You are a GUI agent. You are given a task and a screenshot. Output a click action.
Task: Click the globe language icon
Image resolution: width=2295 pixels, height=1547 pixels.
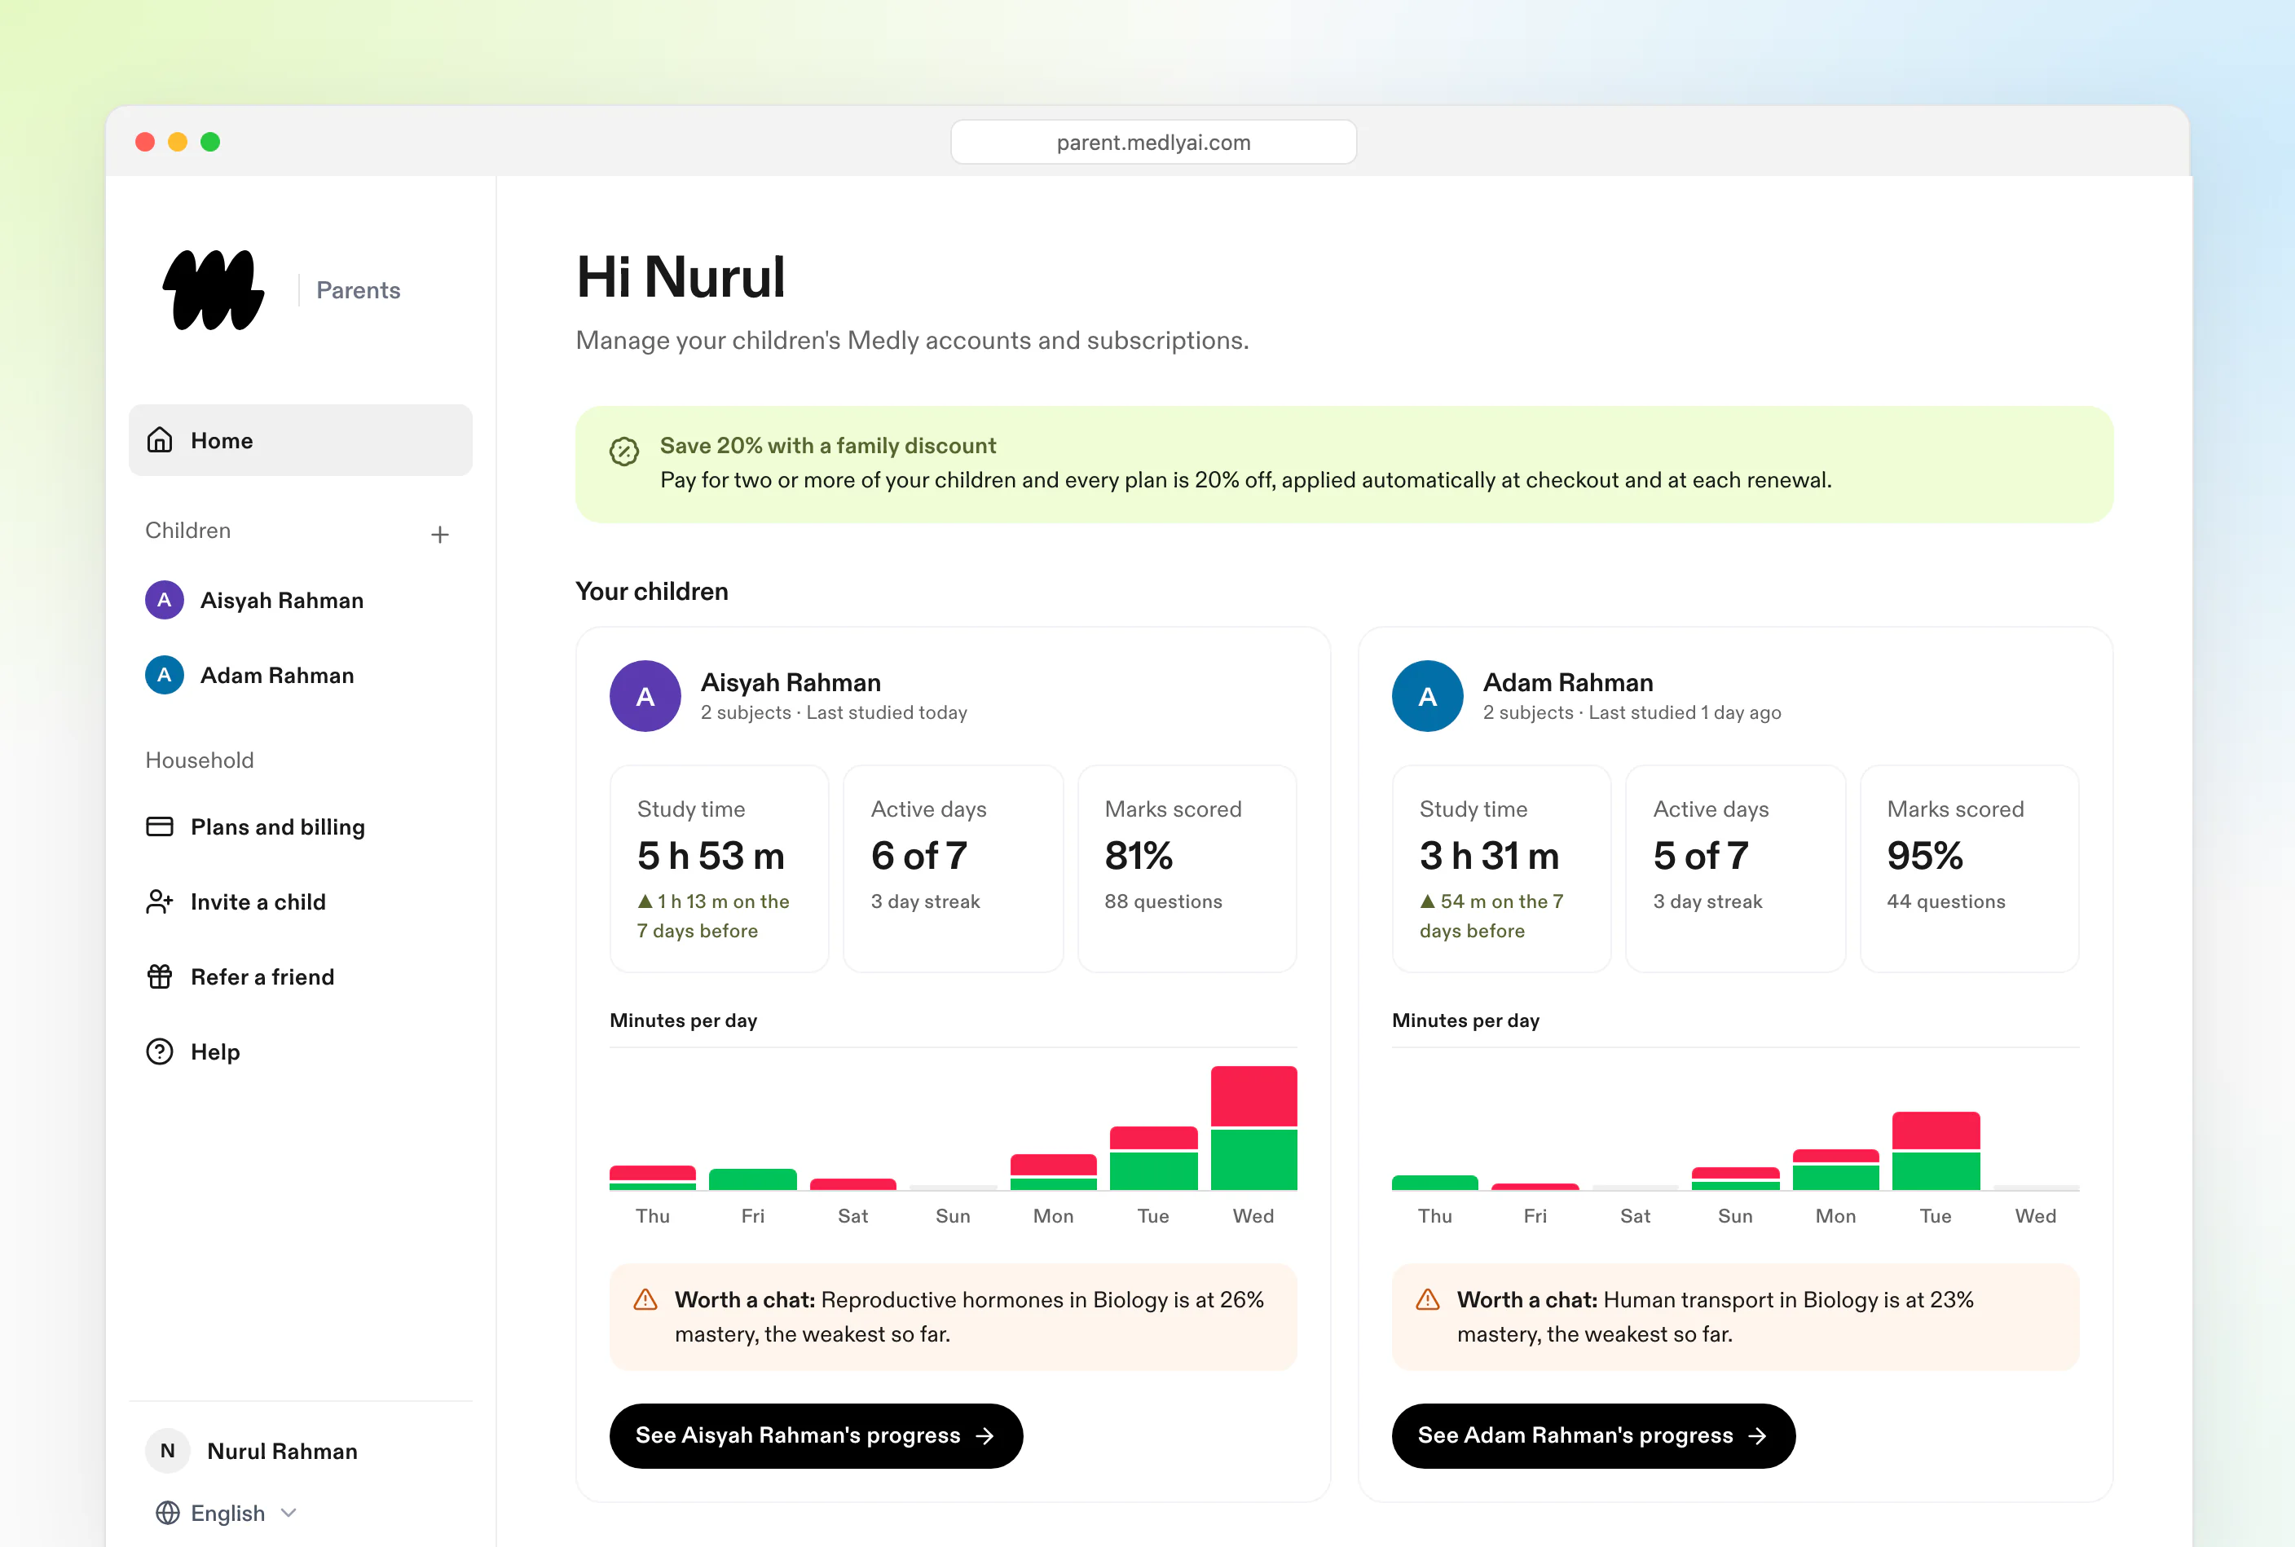pyautogui.click(x=168, y=1513)
